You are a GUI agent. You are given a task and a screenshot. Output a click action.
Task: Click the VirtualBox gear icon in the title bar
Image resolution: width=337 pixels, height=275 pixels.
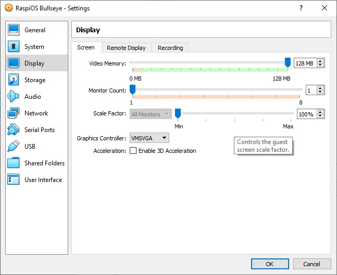[x=9, y=8]
